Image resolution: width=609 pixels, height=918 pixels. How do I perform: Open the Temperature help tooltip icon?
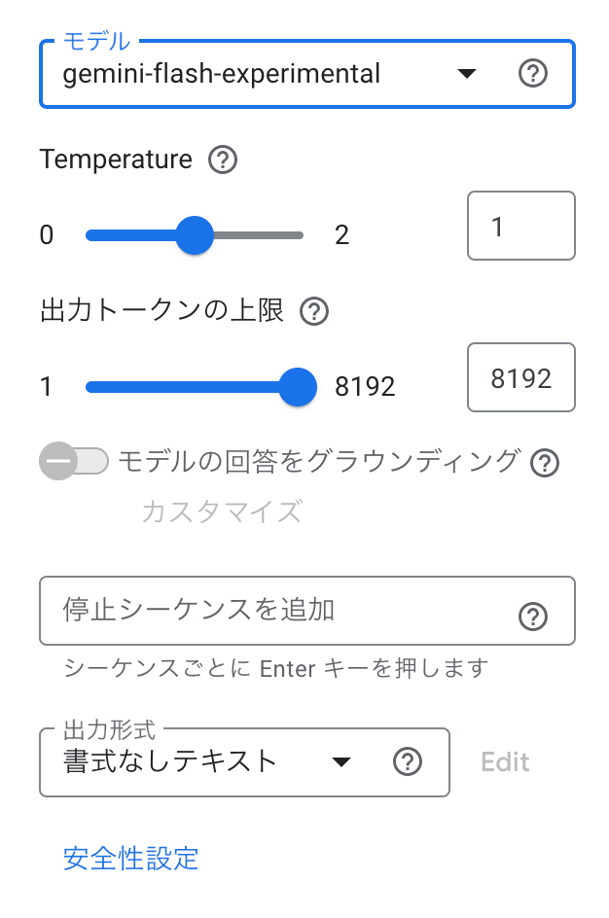(221, 159)
